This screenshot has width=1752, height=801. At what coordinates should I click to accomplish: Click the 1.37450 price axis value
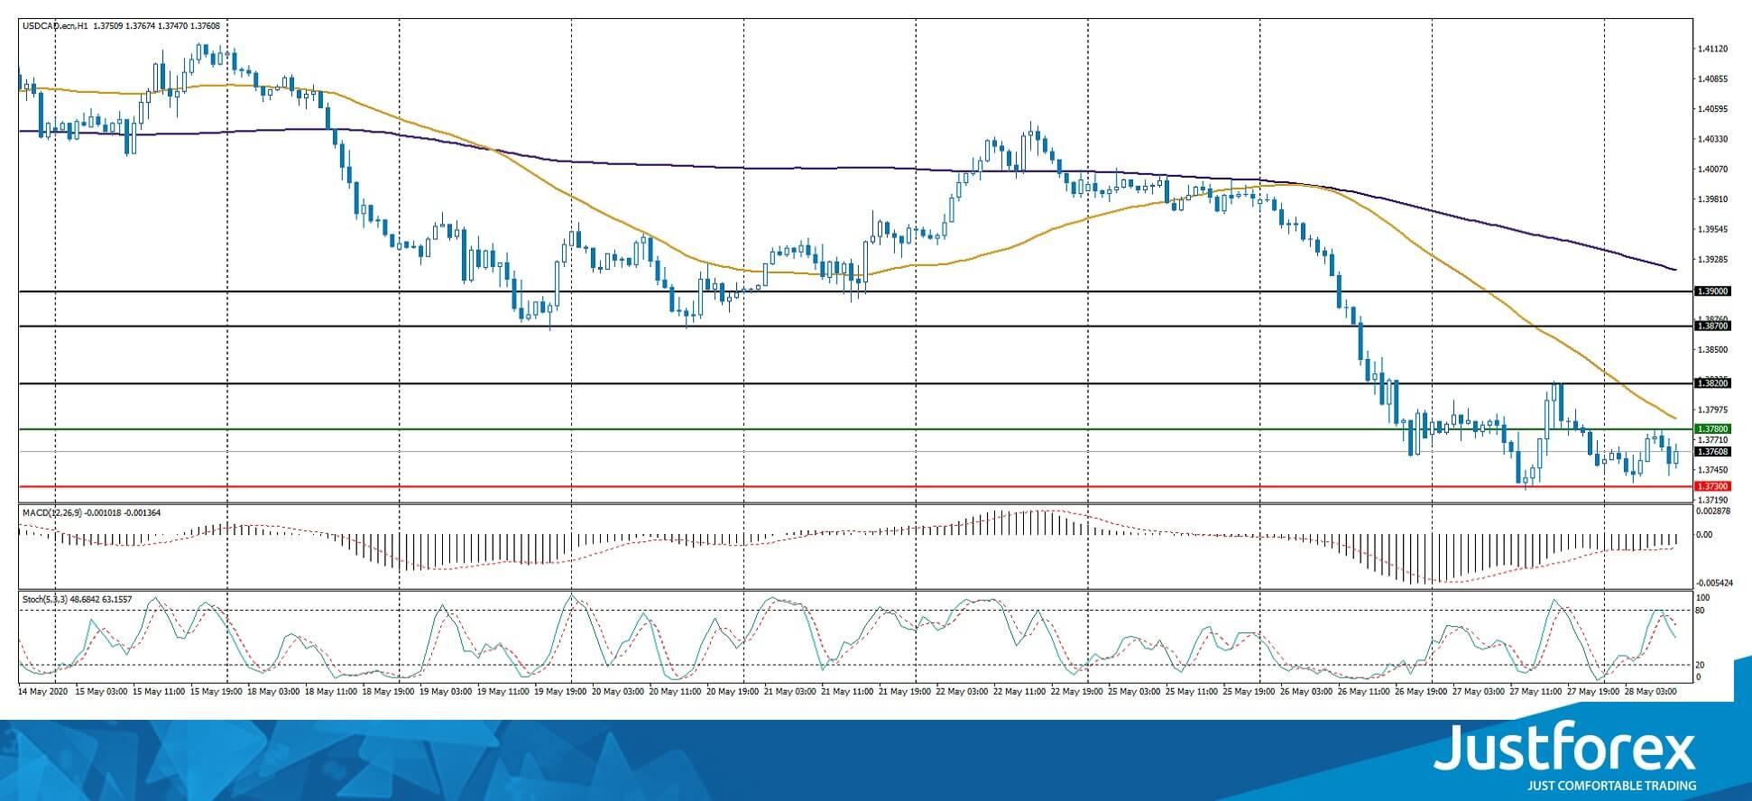click(1712, 470)
